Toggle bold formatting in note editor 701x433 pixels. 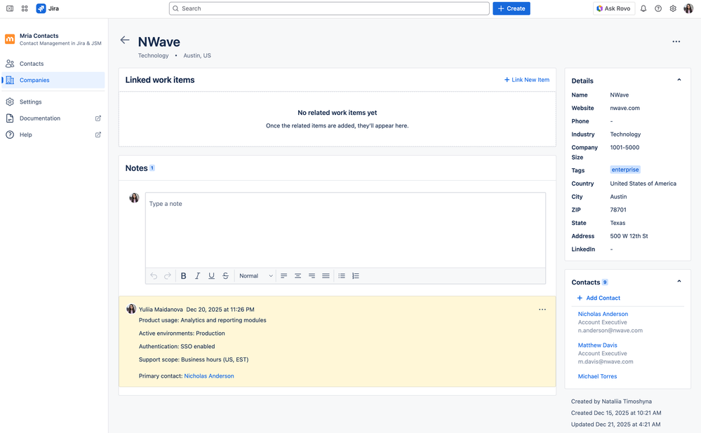[183, 276]
